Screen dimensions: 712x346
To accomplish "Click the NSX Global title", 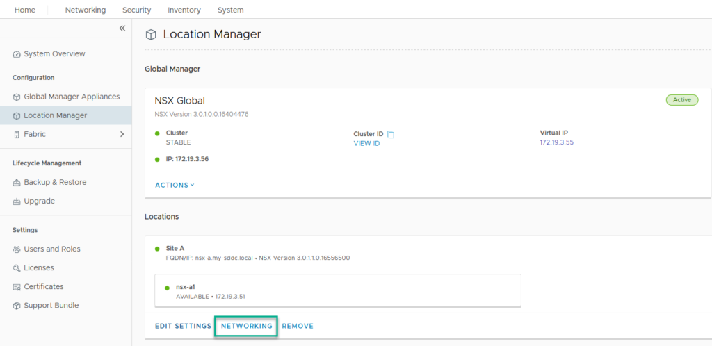I will pos(180,101).
